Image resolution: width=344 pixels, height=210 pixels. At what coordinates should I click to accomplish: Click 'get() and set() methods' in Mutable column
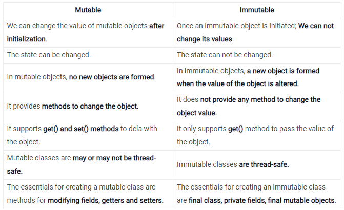[80, 129]
